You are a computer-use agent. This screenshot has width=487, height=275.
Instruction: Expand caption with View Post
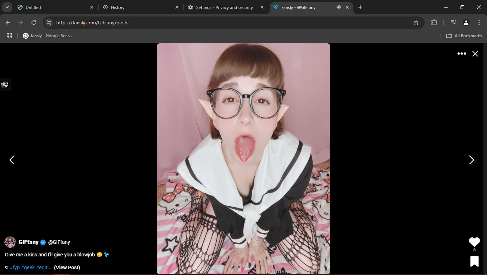pos(67,267)
